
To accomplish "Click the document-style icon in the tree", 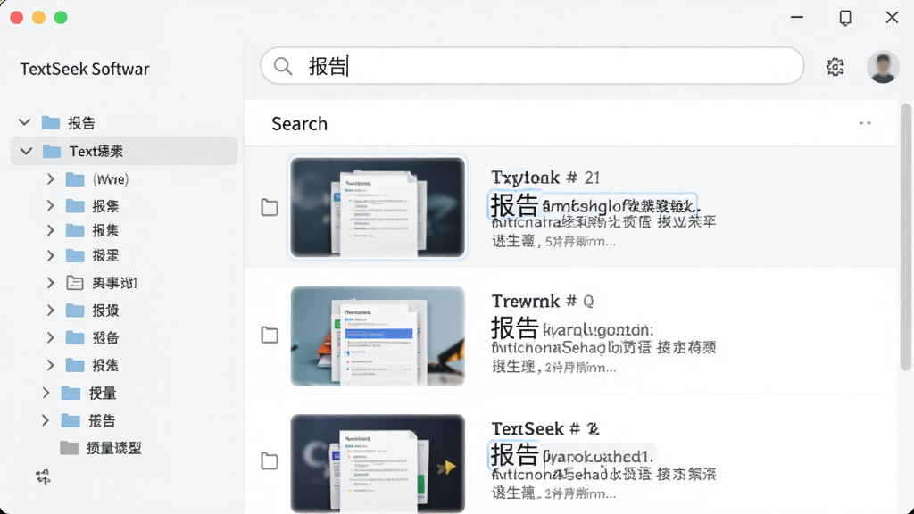I will (75, 283).
